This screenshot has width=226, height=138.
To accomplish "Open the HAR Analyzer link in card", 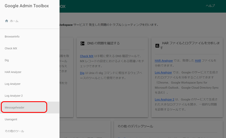I will (164, 61).
